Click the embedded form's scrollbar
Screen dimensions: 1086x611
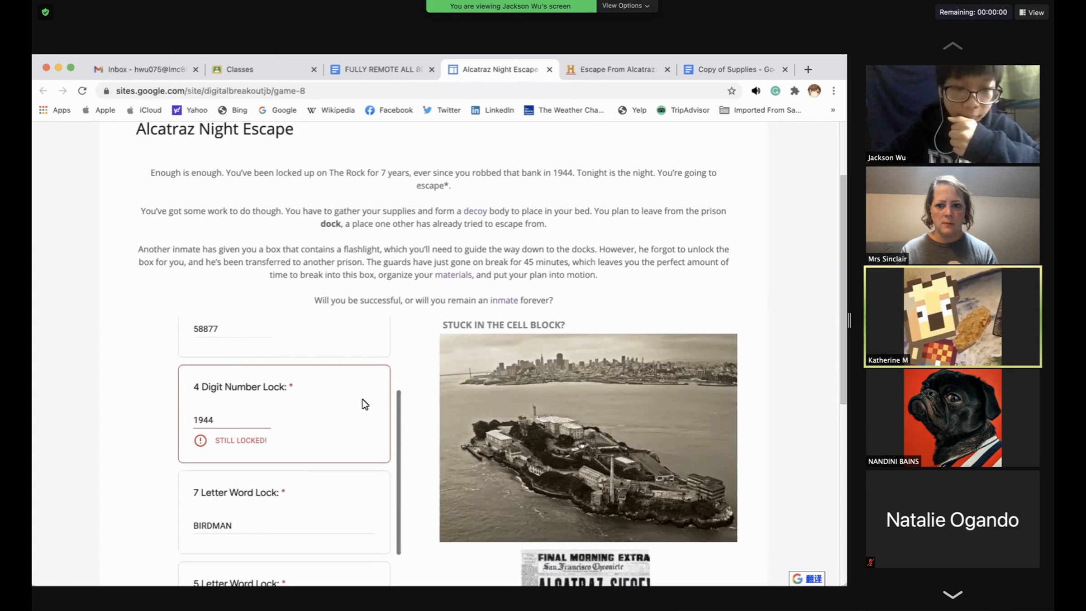399,472
